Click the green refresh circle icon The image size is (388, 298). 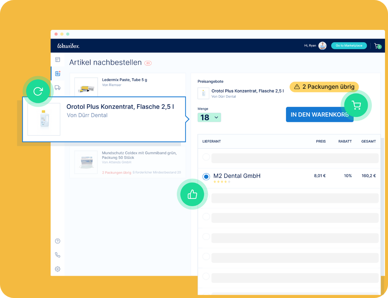click(38, 91)
